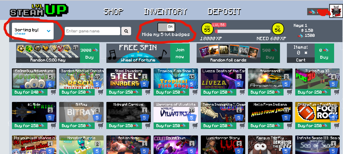The image size is (343, 154).
Task: Add BitRay to cart via cart icon
Action: click(x=101, y=125)
